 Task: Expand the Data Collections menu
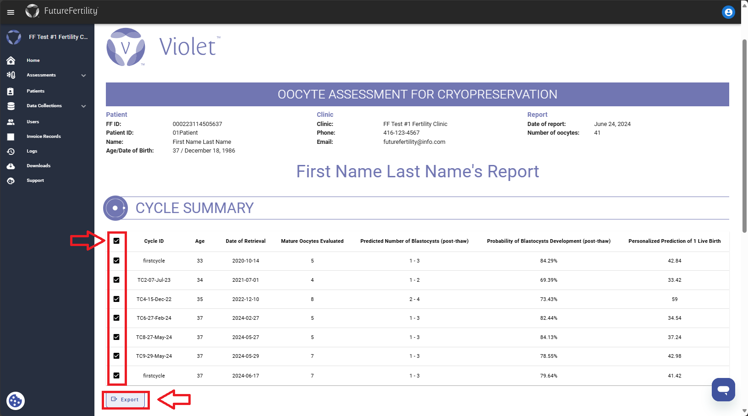(x=83, y=106)
